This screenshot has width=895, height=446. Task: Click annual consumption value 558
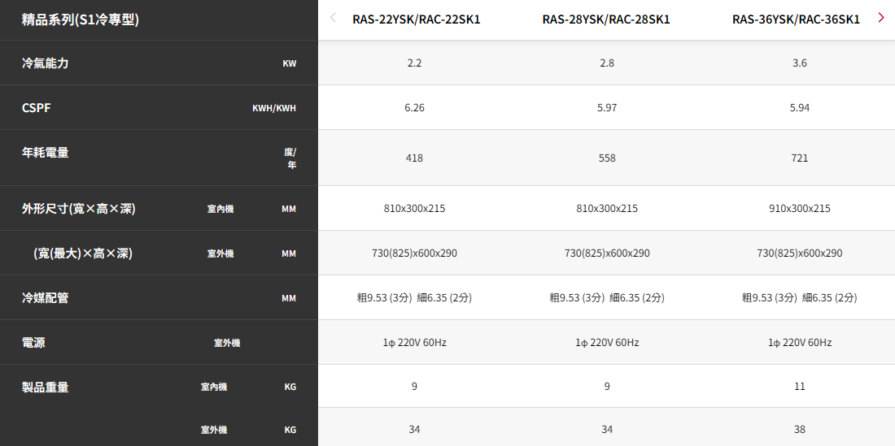coord(607,158)
